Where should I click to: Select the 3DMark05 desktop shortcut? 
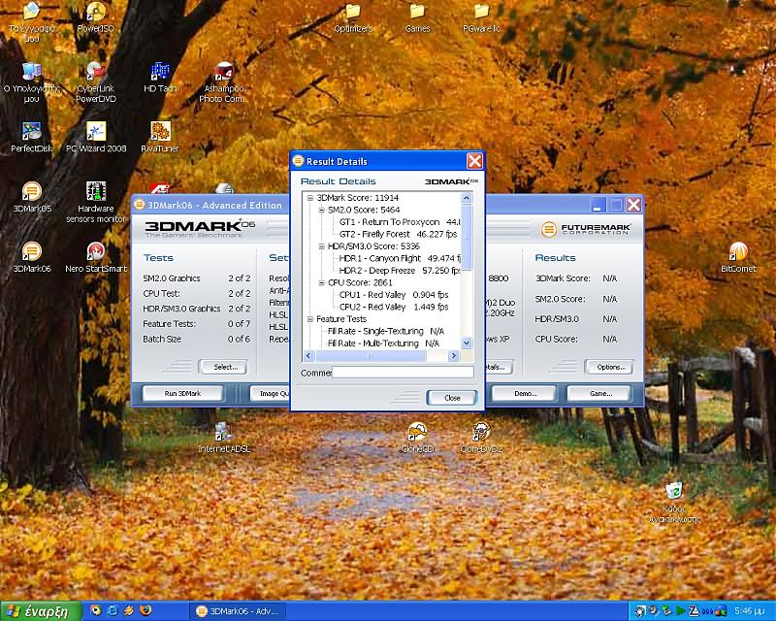(x=32, y=198)
